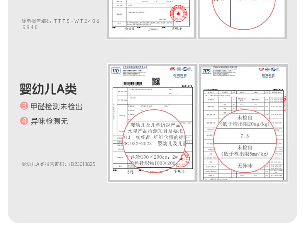
Task: Click the QR code on bottom-left report
Action: tap(156, 81)
